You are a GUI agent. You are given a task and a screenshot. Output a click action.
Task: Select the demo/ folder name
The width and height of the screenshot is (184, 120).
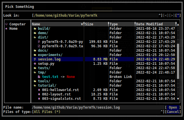[x=43, y=33]
